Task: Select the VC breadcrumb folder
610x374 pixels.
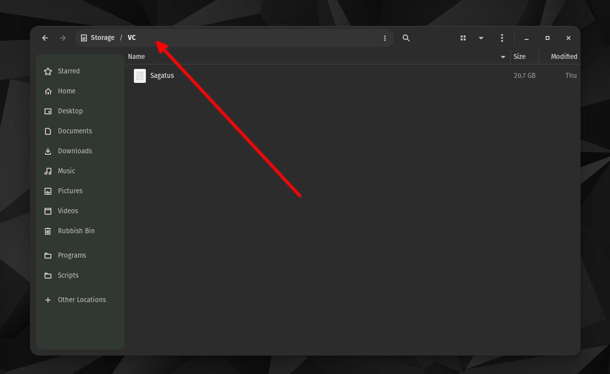Action: (x=132, y=38)
